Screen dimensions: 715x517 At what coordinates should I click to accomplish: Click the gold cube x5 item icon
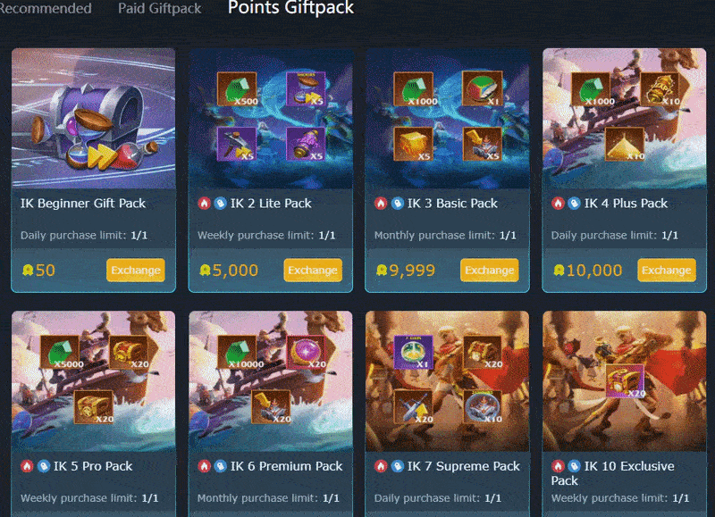pos(414,144)
